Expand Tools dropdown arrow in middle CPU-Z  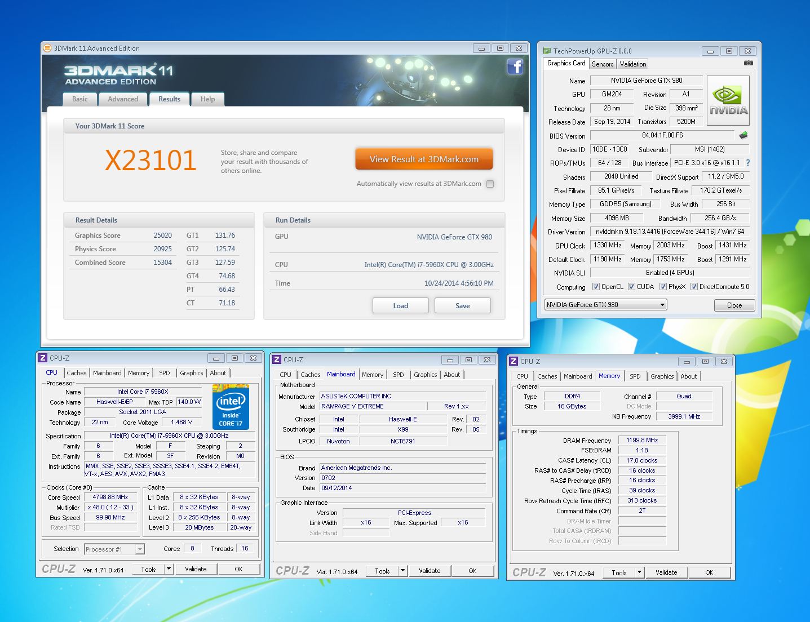402,571
